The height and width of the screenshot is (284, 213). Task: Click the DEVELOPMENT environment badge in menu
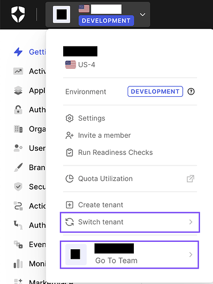click(x=155, y=92)
